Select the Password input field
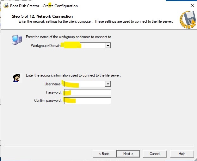This screenshot has width=197, height=161. coord(87,92)
